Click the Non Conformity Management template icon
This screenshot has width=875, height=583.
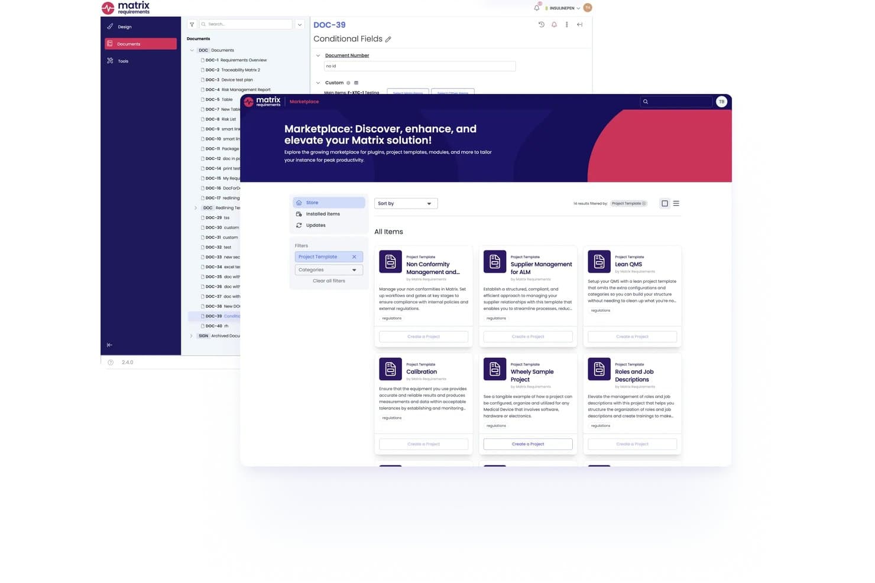coord(390,262)
